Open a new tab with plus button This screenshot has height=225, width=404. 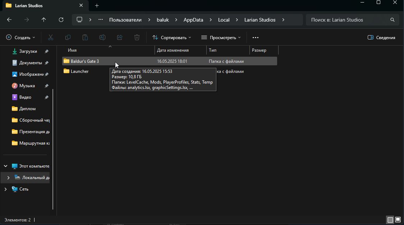point(97,6)
